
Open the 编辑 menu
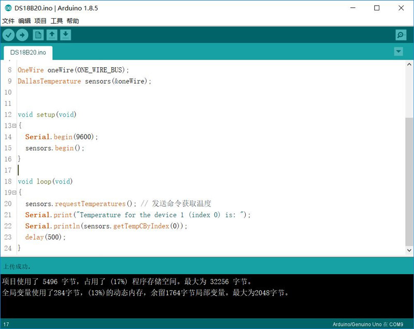25,21
